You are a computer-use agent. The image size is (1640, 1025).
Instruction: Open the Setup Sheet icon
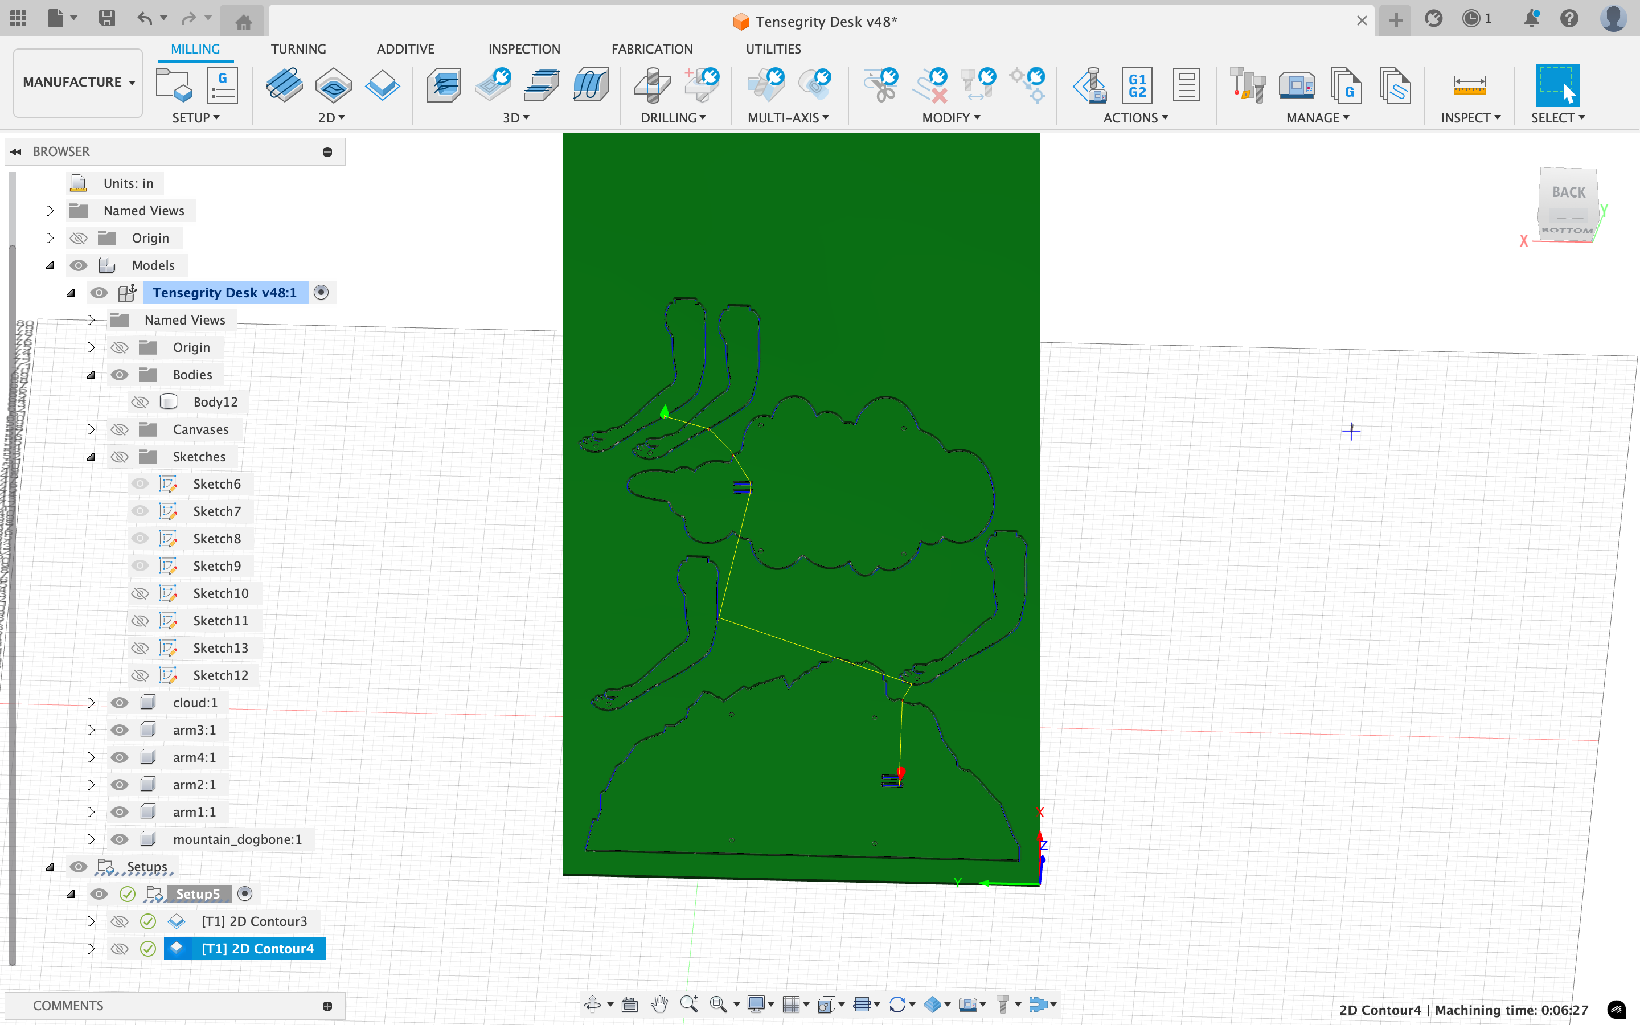pos(1186,85)
